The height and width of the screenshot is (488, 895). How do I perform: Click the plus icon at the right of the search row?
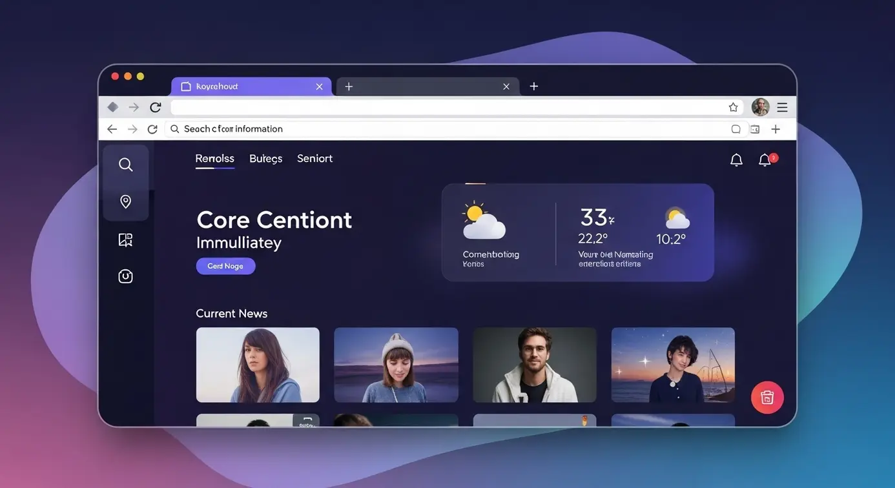tap(776, 129)
